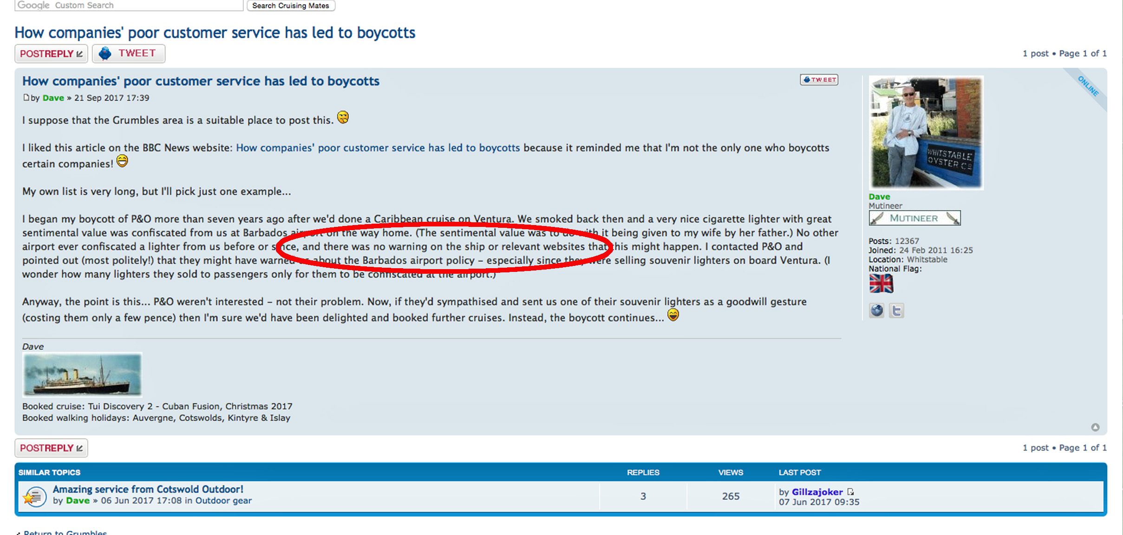Click the scroll-to-top arrow icon in post
Viewport: 1123px width, 535px height.
pos(1095,427)
